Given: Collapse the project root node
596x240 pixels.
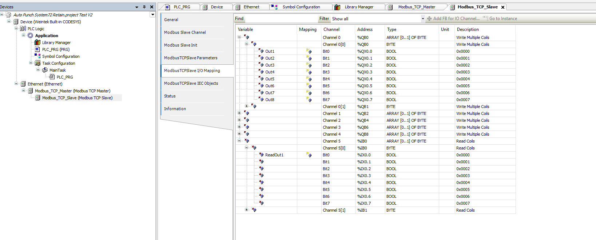Looking at the screenshot, I should point(2,15).
